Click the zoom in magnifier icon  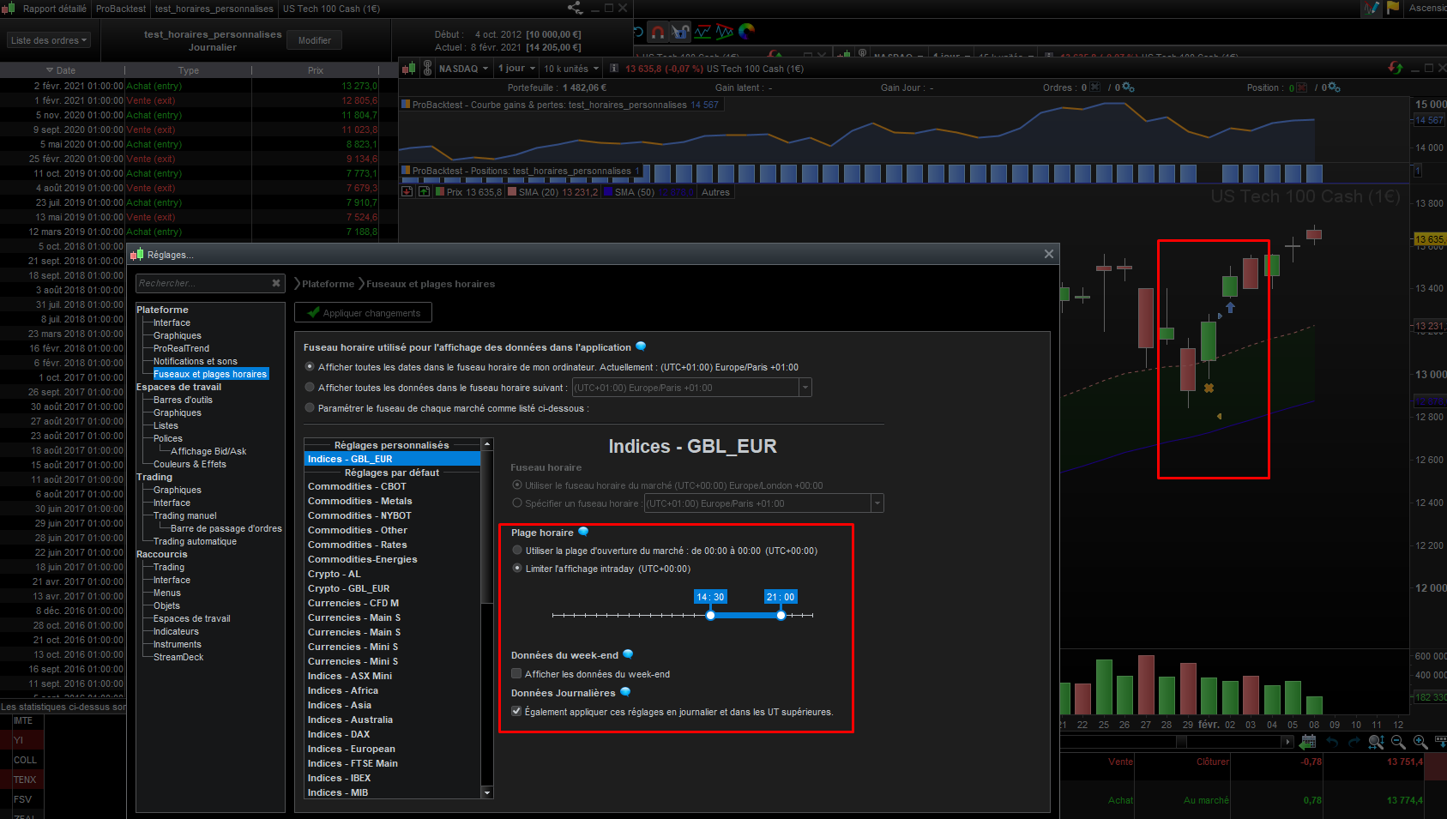click(x=1420, y=742)
